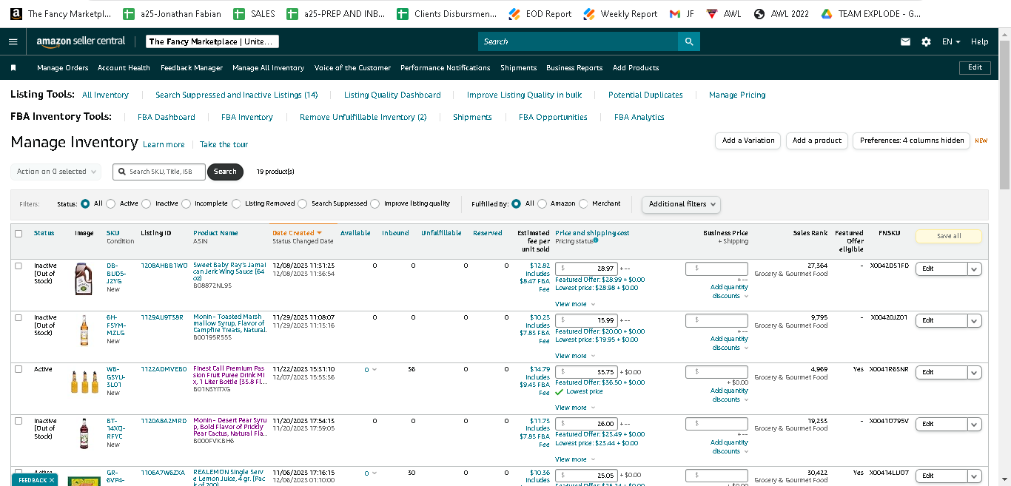
Task: Check the Sweet Baby Ray's row checkbox
Action: (19, 266)
